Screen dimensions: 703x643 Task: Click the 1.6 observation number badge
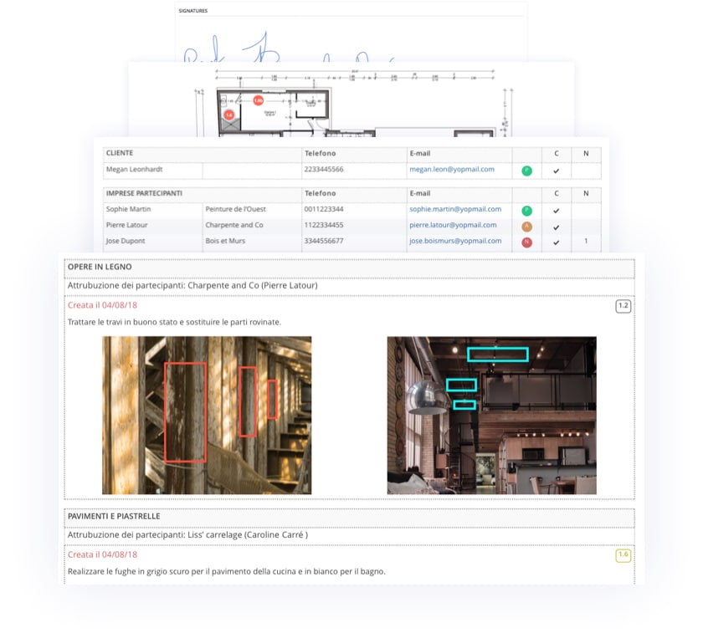(623, 555)
